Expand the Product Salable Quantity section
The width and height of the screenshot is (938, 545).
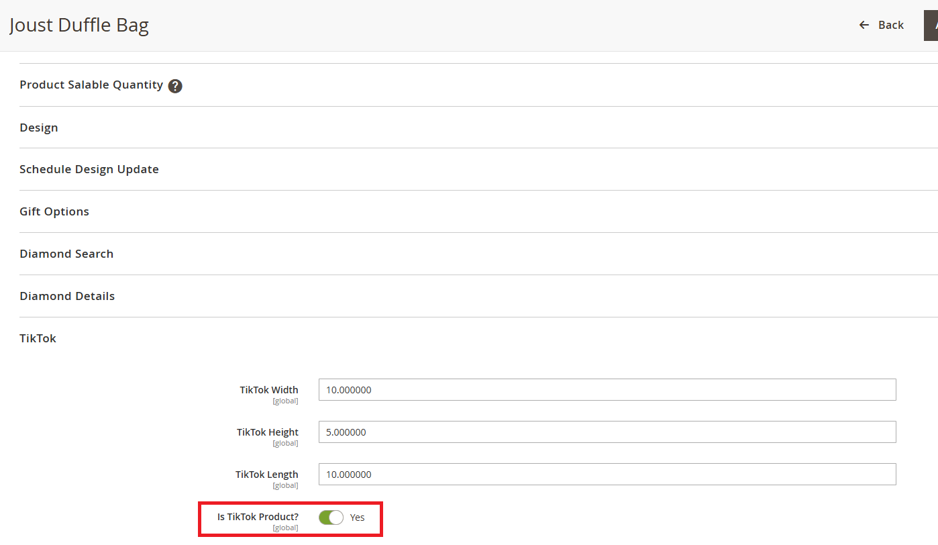[91, 85]
